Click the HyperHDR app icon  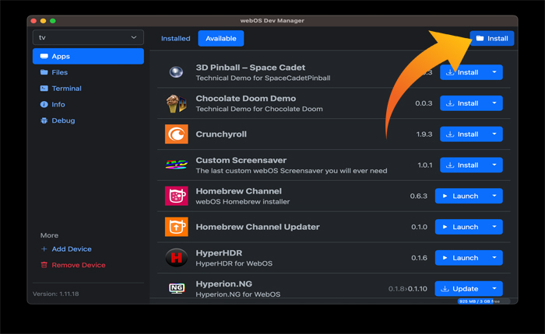(x=177, y=258)
